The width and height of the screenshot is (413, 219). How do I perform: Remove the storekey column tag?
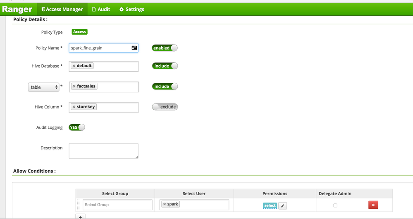pyautogui.click(x=74, y=107)
